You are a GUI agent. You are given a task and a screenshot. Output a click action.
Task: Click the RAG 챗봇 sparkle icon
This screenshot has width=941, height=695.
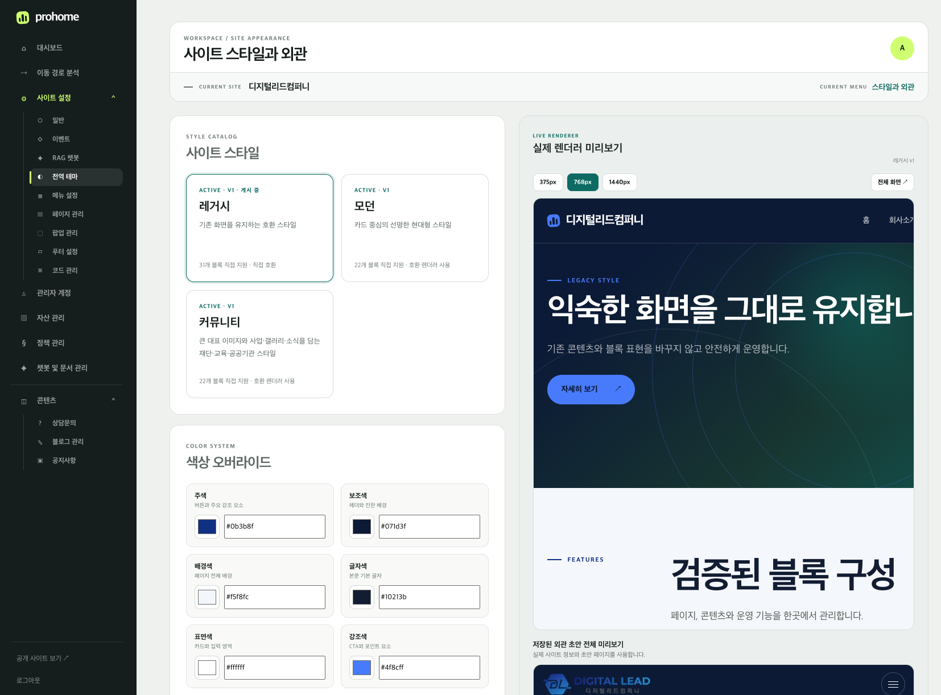click(x=40, y=158)
